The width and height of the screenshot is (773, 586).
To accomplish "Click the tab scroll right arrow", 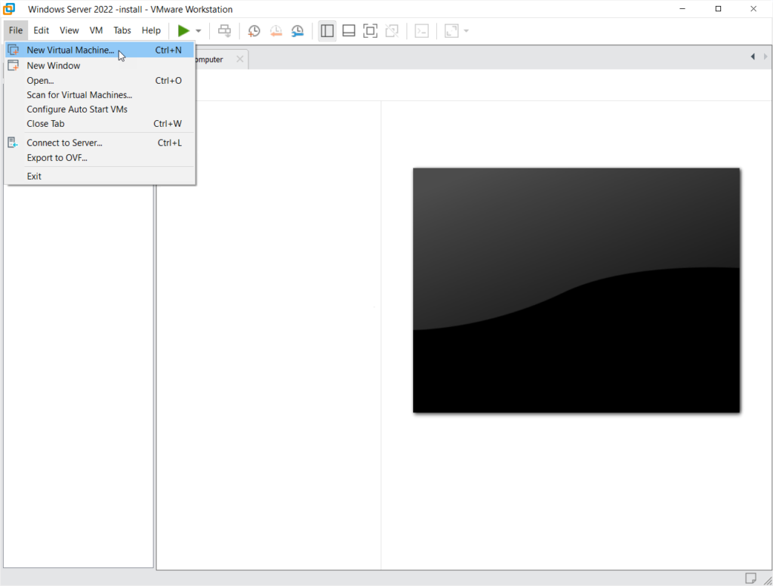I will (x=765, y=57).
